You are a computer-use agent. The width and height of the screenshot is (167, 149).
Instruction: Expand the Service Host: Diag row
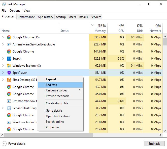3,108
